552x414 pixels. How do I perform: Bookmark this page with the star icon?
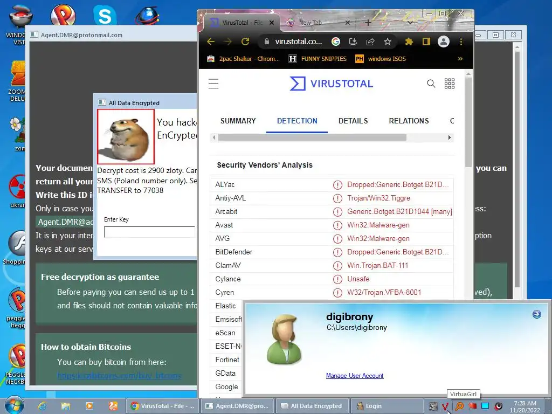388,42
